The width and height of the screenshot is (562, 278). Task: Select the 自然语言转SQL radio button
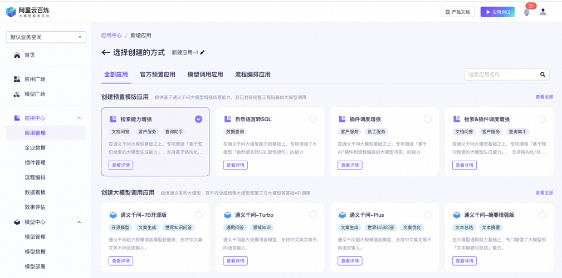(313, 119)
